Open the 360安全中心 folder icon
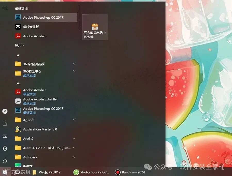Screen dimensions: 232x176 pos(18,73)
